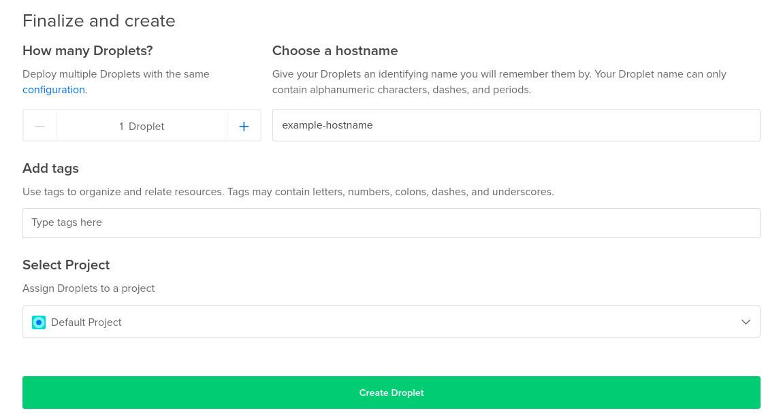Focus the 'Type tags here' field

pyautogui.click(x=391, y=223)
